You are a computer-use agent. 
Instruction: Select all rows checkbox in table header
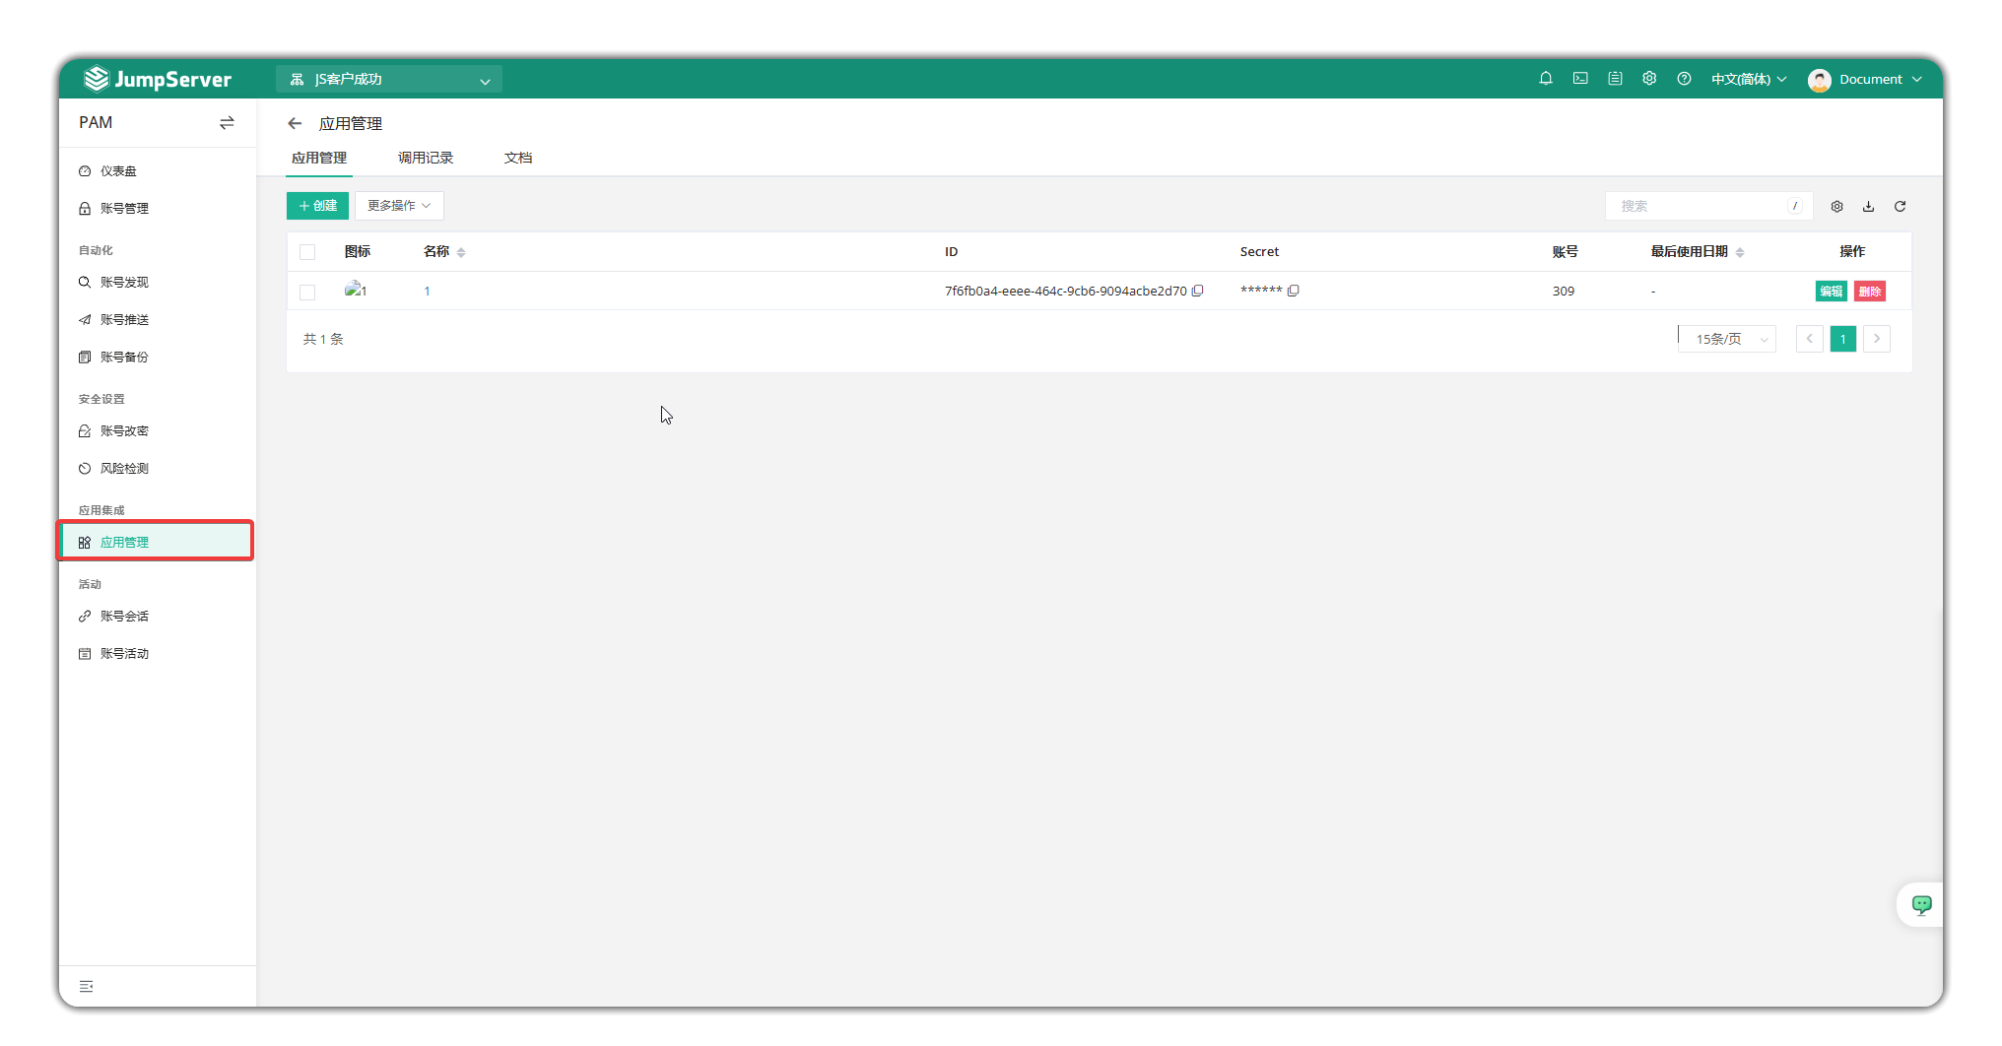tap(307, 252)
